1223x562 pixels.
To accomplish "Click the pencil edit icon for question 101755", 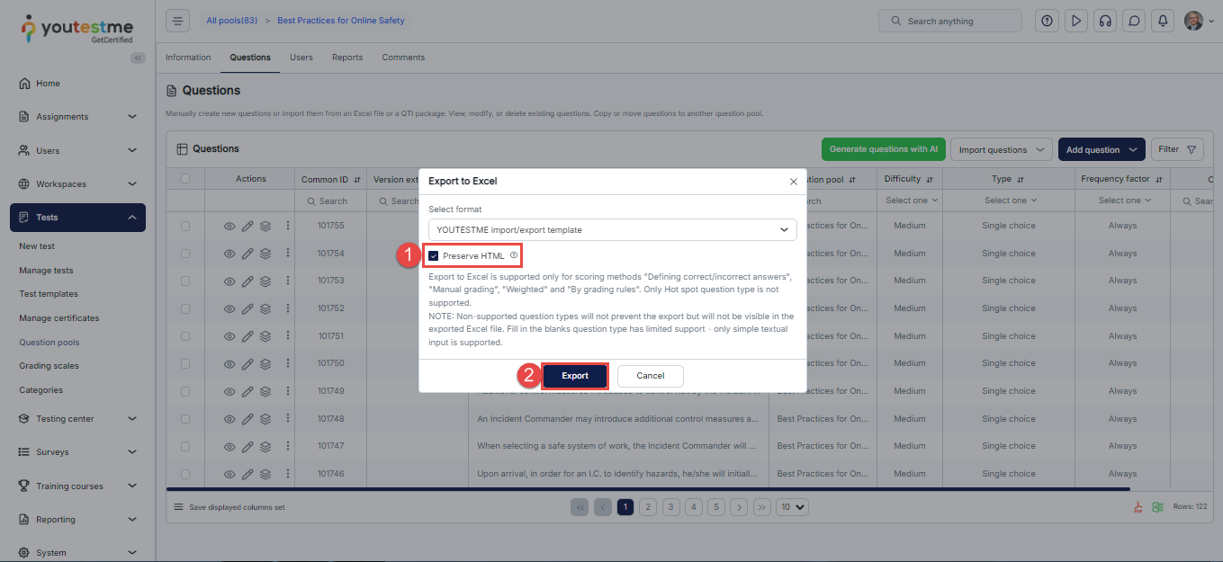I will pos(247,226).
